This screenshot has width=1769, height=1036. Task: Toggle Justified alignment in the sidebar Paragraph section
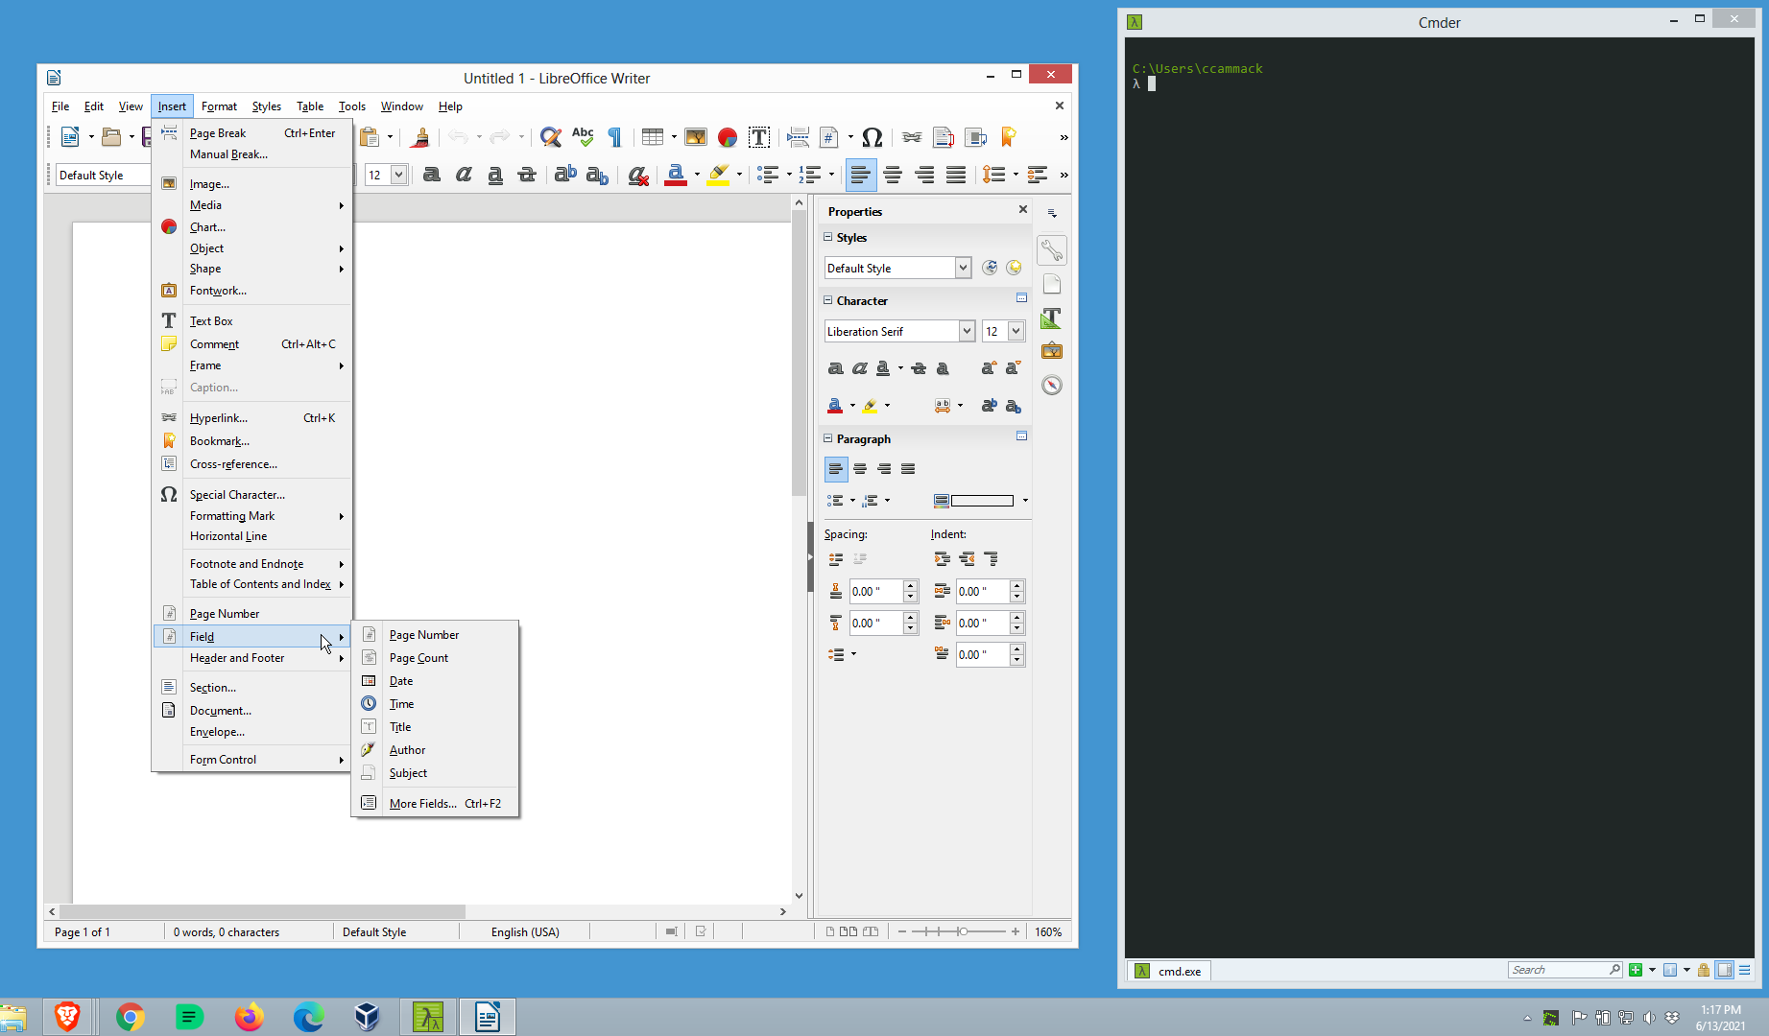click(908, 469)
